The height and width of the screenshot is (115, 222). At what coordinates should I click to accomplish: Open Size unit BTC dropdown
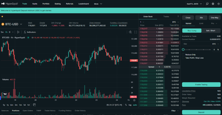click(x=216, y=44)
